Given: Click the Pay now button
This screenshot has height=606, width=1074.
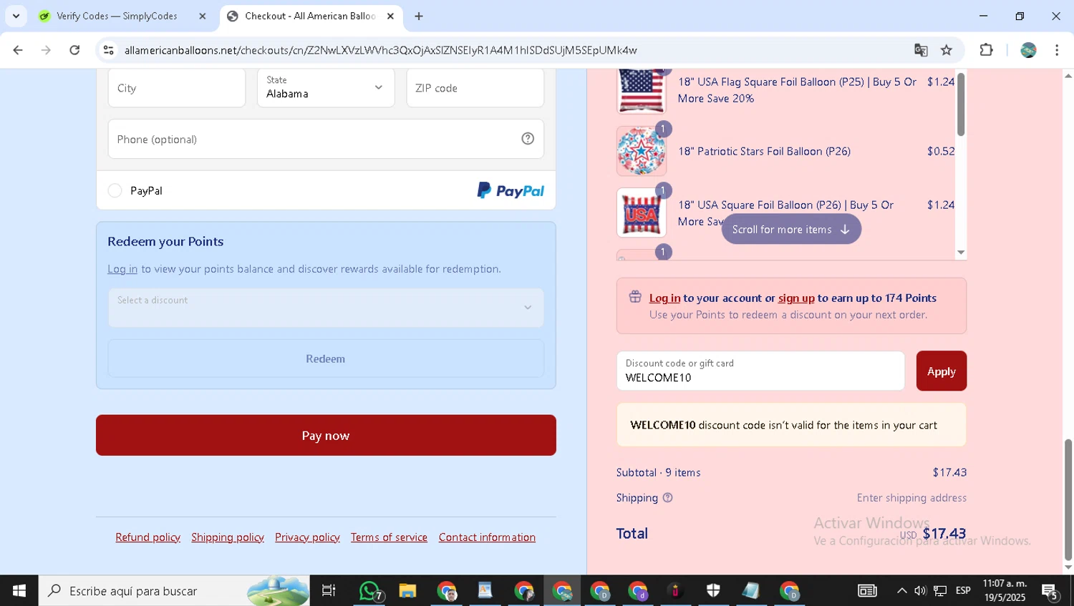Looking at the screenshot, I should point(326,435).
